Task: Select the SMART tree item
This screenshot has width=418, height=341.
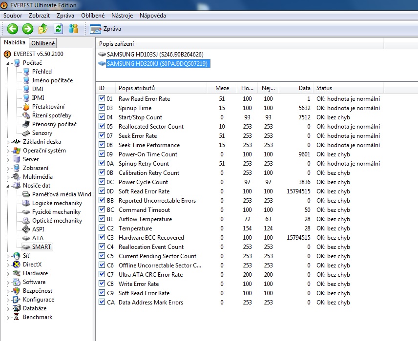Action: coord(37,247)
